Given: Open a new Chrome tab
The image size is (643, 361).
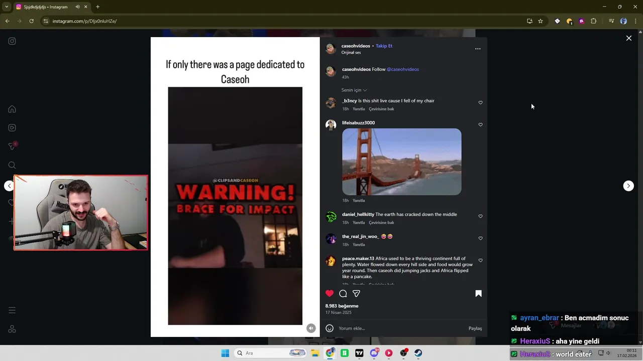Looking at the screenshot, I should coord(97,7).
